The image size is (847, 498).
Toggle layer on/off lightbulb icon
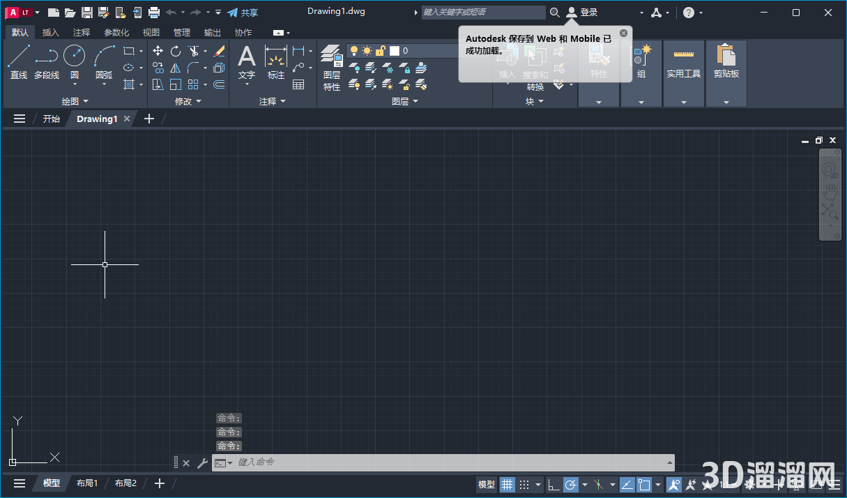click(x=353, y=51)
